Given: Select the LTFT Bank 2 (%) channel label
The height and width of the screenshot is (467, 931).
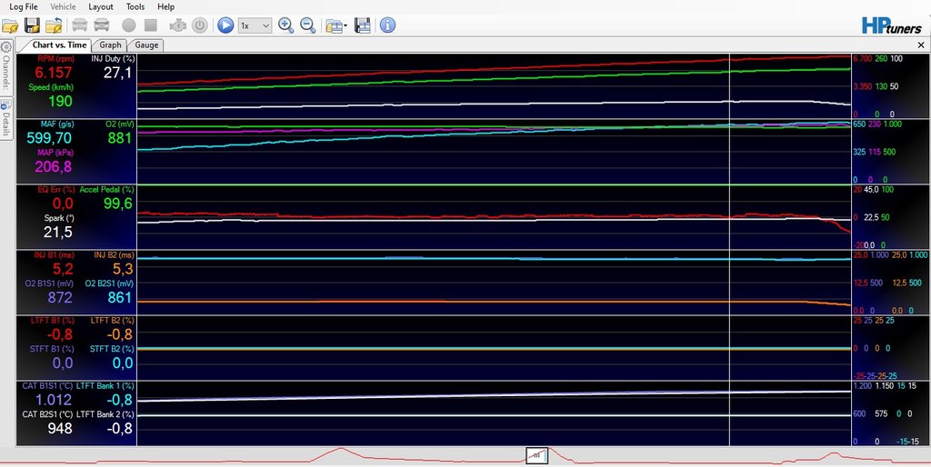Looking at the screenshot, I should pyautogui.click(x=105, y=414).
